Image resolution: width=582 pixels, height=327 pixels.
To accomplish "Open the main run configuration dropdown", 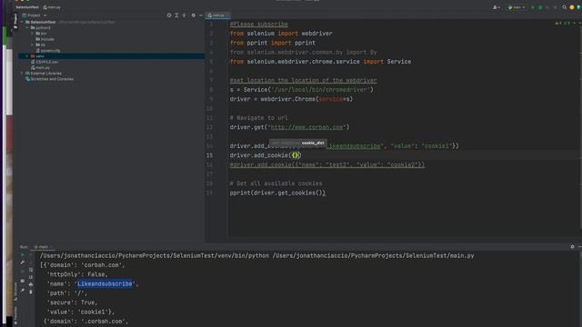I will (x=517, y=7).
